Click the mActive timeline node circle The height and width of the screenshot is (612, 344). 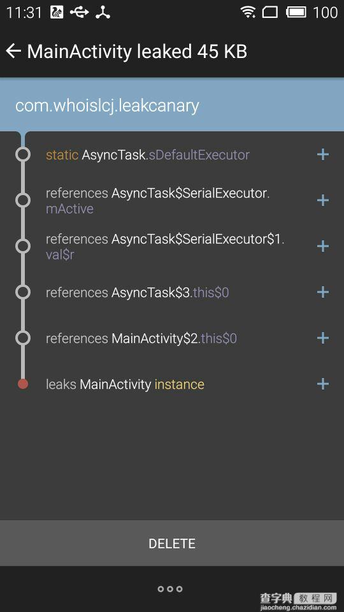(23, 201)
